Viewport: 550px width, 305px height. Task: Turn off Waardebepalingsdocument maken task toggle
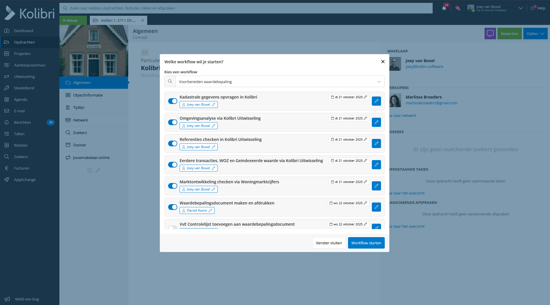point(173,207)
